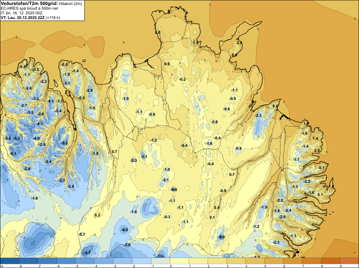
Task: Click the '-6' tick label on the legend
Action: pyautogui.click(x=58, y=266)
